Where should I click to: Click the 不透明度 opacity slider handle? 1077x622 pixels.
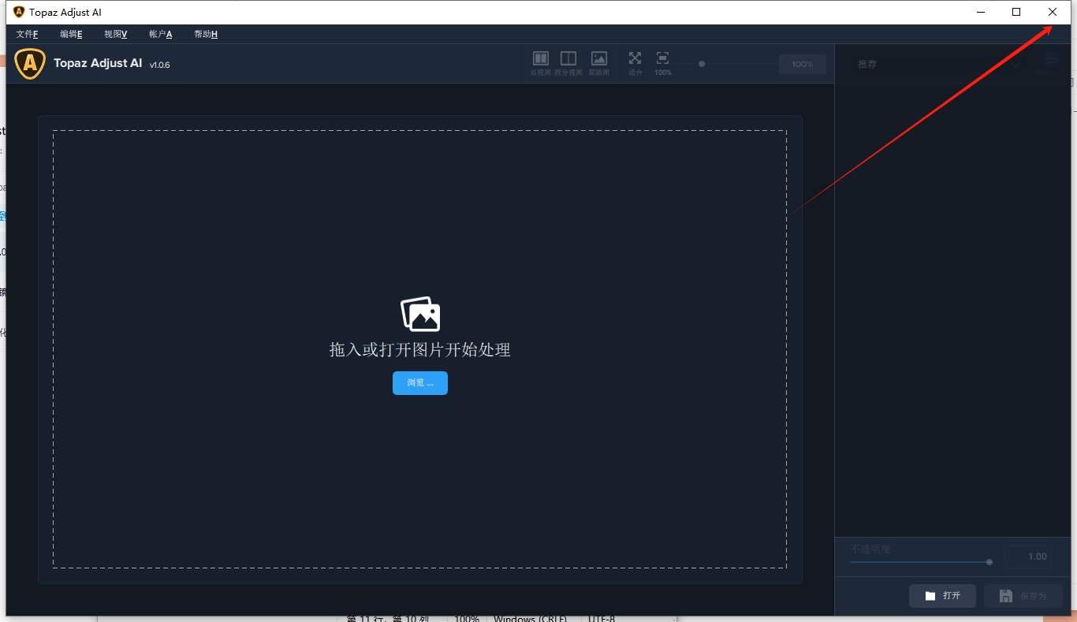[x=989, y=562]
